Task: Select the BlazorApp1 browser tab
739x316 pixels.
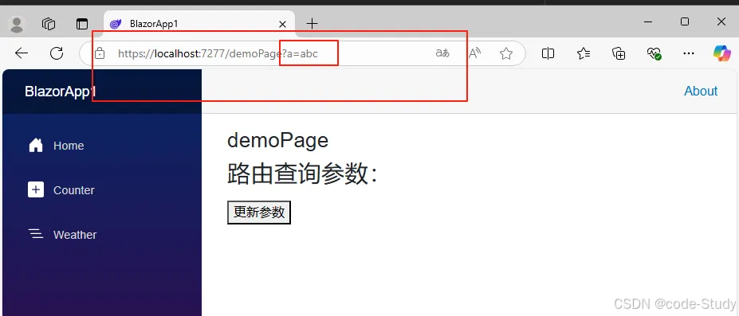Action: coord(199,24)
